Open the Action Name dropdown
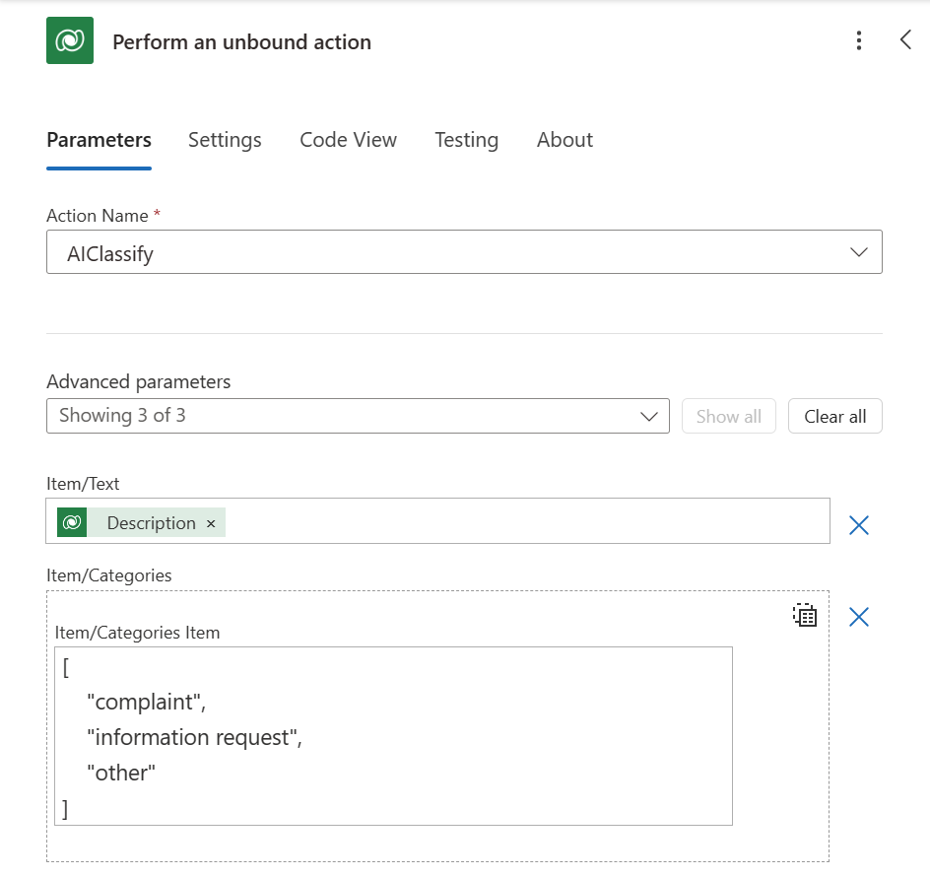The image size is (930, 877). pyautogui.click(x=464, y=252)
